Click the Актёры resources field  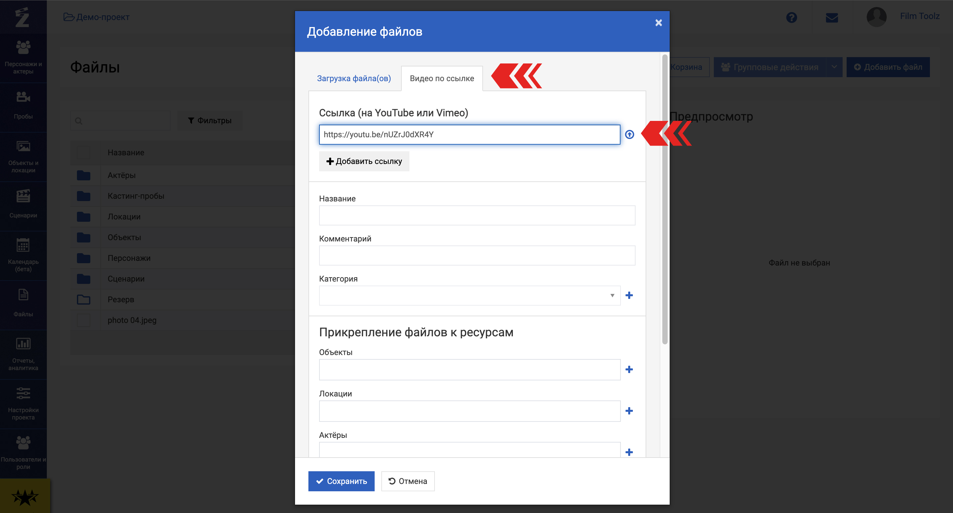click(469, 450)
